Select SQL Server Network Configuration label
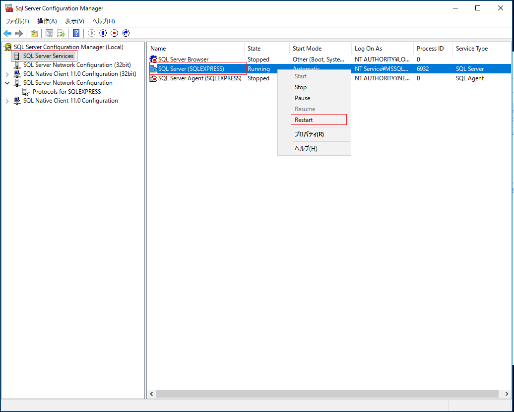Image resolution: width=514 pixels, height=412 pixels. coord(68,83)
